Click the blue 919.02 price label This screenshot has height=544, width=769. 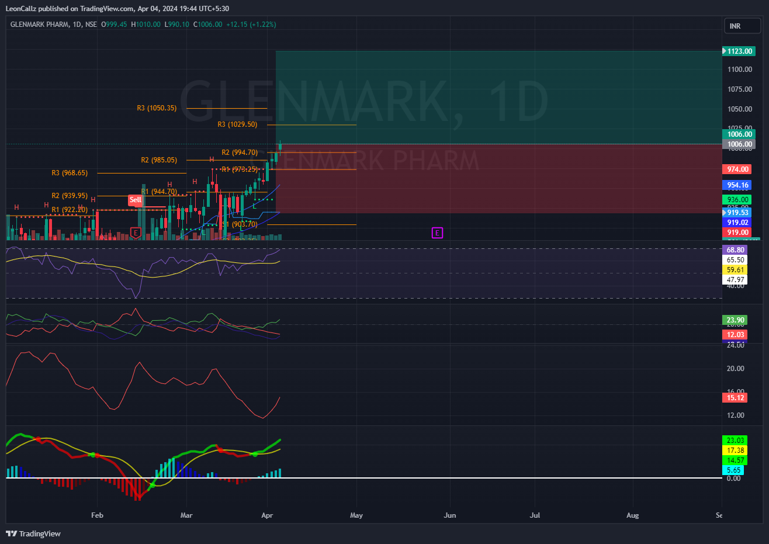tap(737, 223)
